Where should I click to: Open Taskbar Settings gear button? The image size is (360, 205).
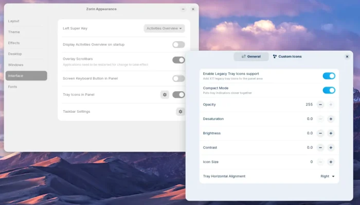tap(180, 111)
